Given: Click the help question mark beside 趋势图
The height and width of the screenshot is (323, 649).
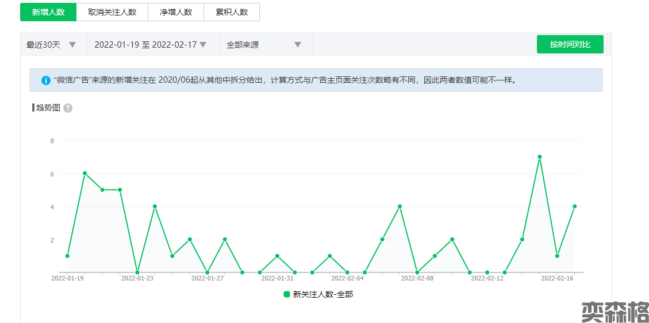Looking at the screenshot, I should pyautogui.click(x=68, y=108).
